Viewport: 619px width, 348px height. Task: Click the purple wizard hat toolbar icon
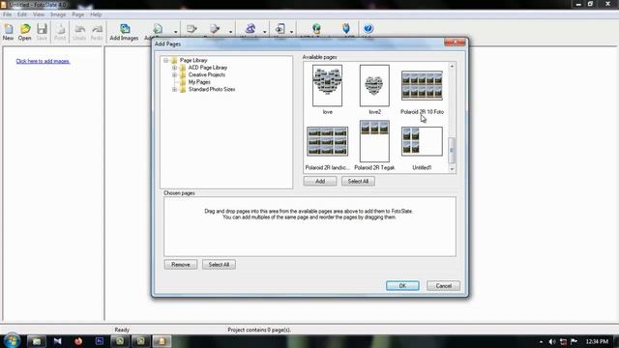click(251, 28)
